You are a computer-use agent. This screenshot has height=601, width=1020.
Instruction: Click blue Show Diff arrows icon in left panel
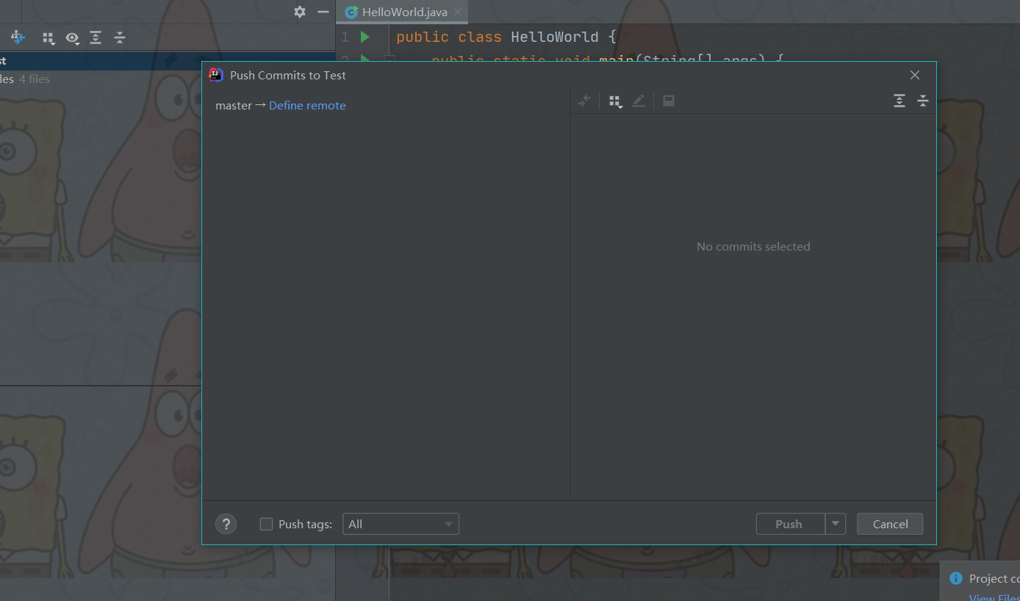pyautogui.click(x=18, y=37)
